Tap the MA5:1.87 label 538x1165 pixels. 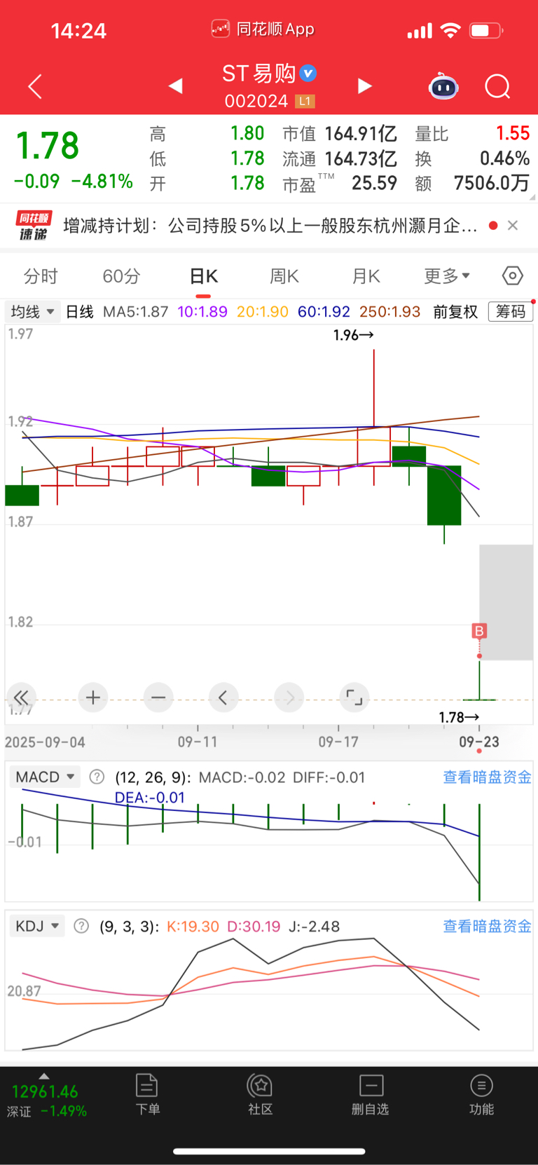pyautogui.click(x=136, y=311)
